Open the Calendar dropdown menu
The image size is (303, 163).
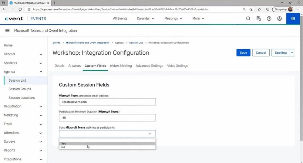[146, 19]
